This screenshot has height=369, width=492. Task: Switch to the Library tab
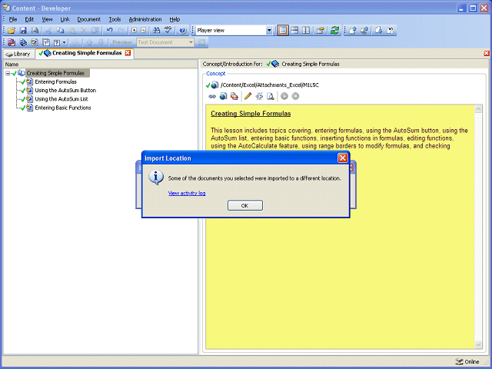18,54
